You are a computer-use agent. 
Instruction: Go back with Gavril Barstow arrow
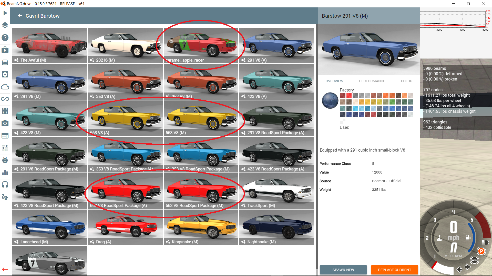coord(20,16)
